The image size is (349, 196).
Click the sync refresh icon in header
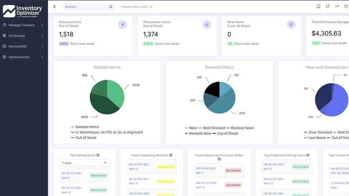click(x=328, y=7)
